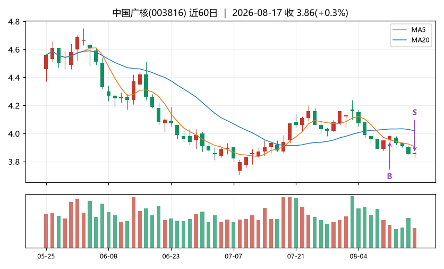The height and width of the screenshot is (269, 444).
Task: Select the MA20 legend label
Action: pyautogui.click(x=420, y=40)
